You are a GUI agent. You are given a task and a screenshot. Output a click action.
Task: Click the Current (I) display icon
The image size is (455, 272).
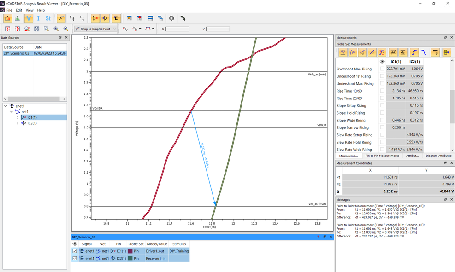[38, 18]
